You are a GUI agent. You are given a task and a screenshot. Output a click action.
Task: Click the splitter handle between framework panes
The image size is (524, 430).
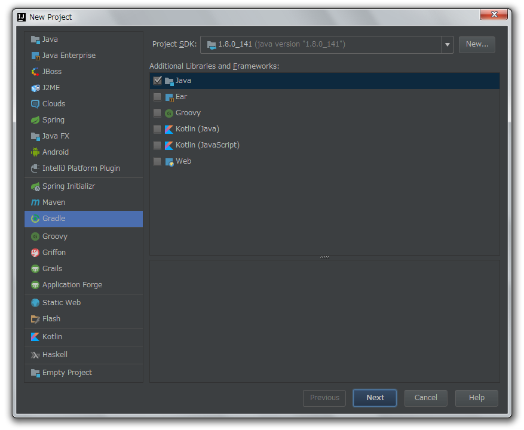[x=324, y=257]
